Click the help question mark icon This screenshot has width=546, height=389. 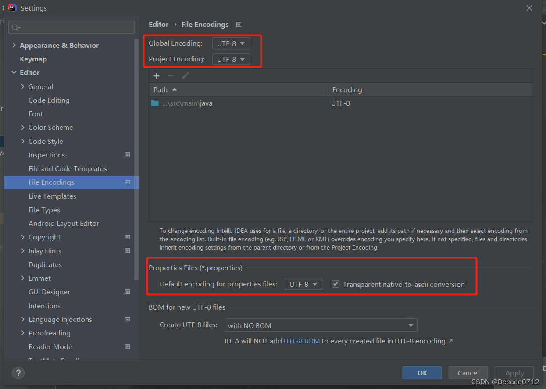18,373
